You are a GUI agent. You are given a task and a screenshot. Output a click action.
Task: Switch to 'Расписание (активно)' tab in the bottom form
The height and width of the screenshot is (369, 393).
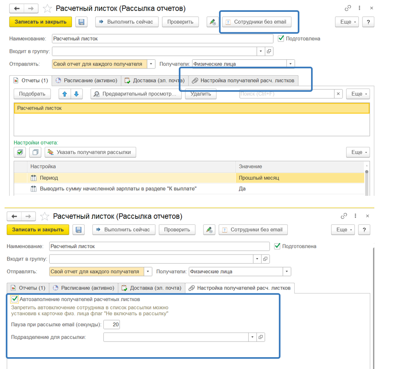(x=83, y=288)
